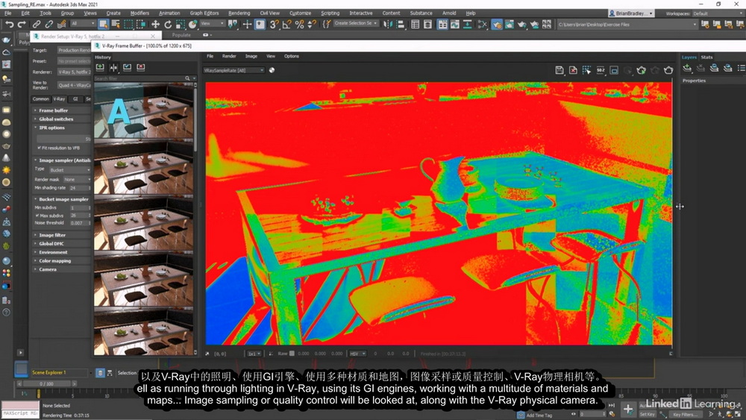
Task: Click the time slider 0 / 100
Action: tap(46, 383)
